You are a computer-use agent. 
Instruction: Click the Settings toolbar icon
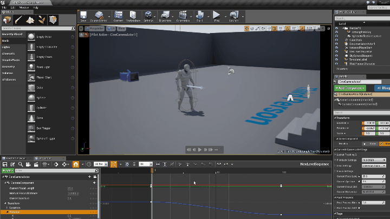point(148,16)
